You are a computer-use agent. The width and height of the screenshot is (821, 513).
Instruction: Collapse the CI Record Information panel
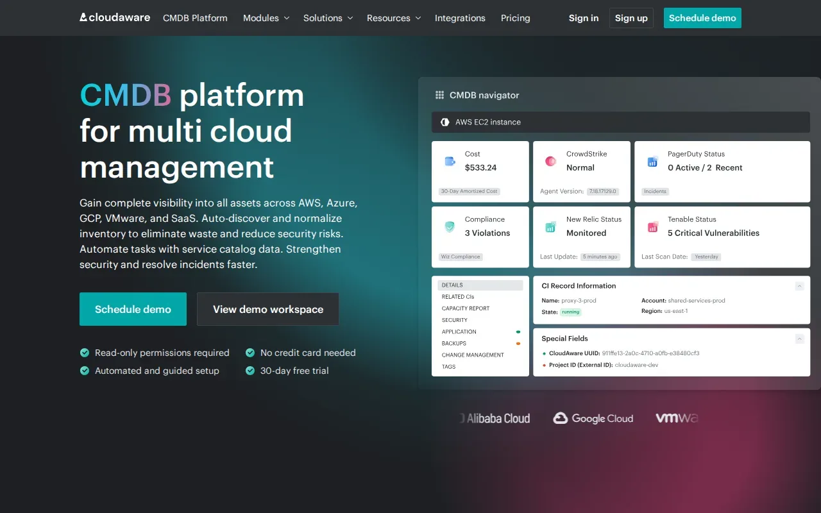point(799,286)
